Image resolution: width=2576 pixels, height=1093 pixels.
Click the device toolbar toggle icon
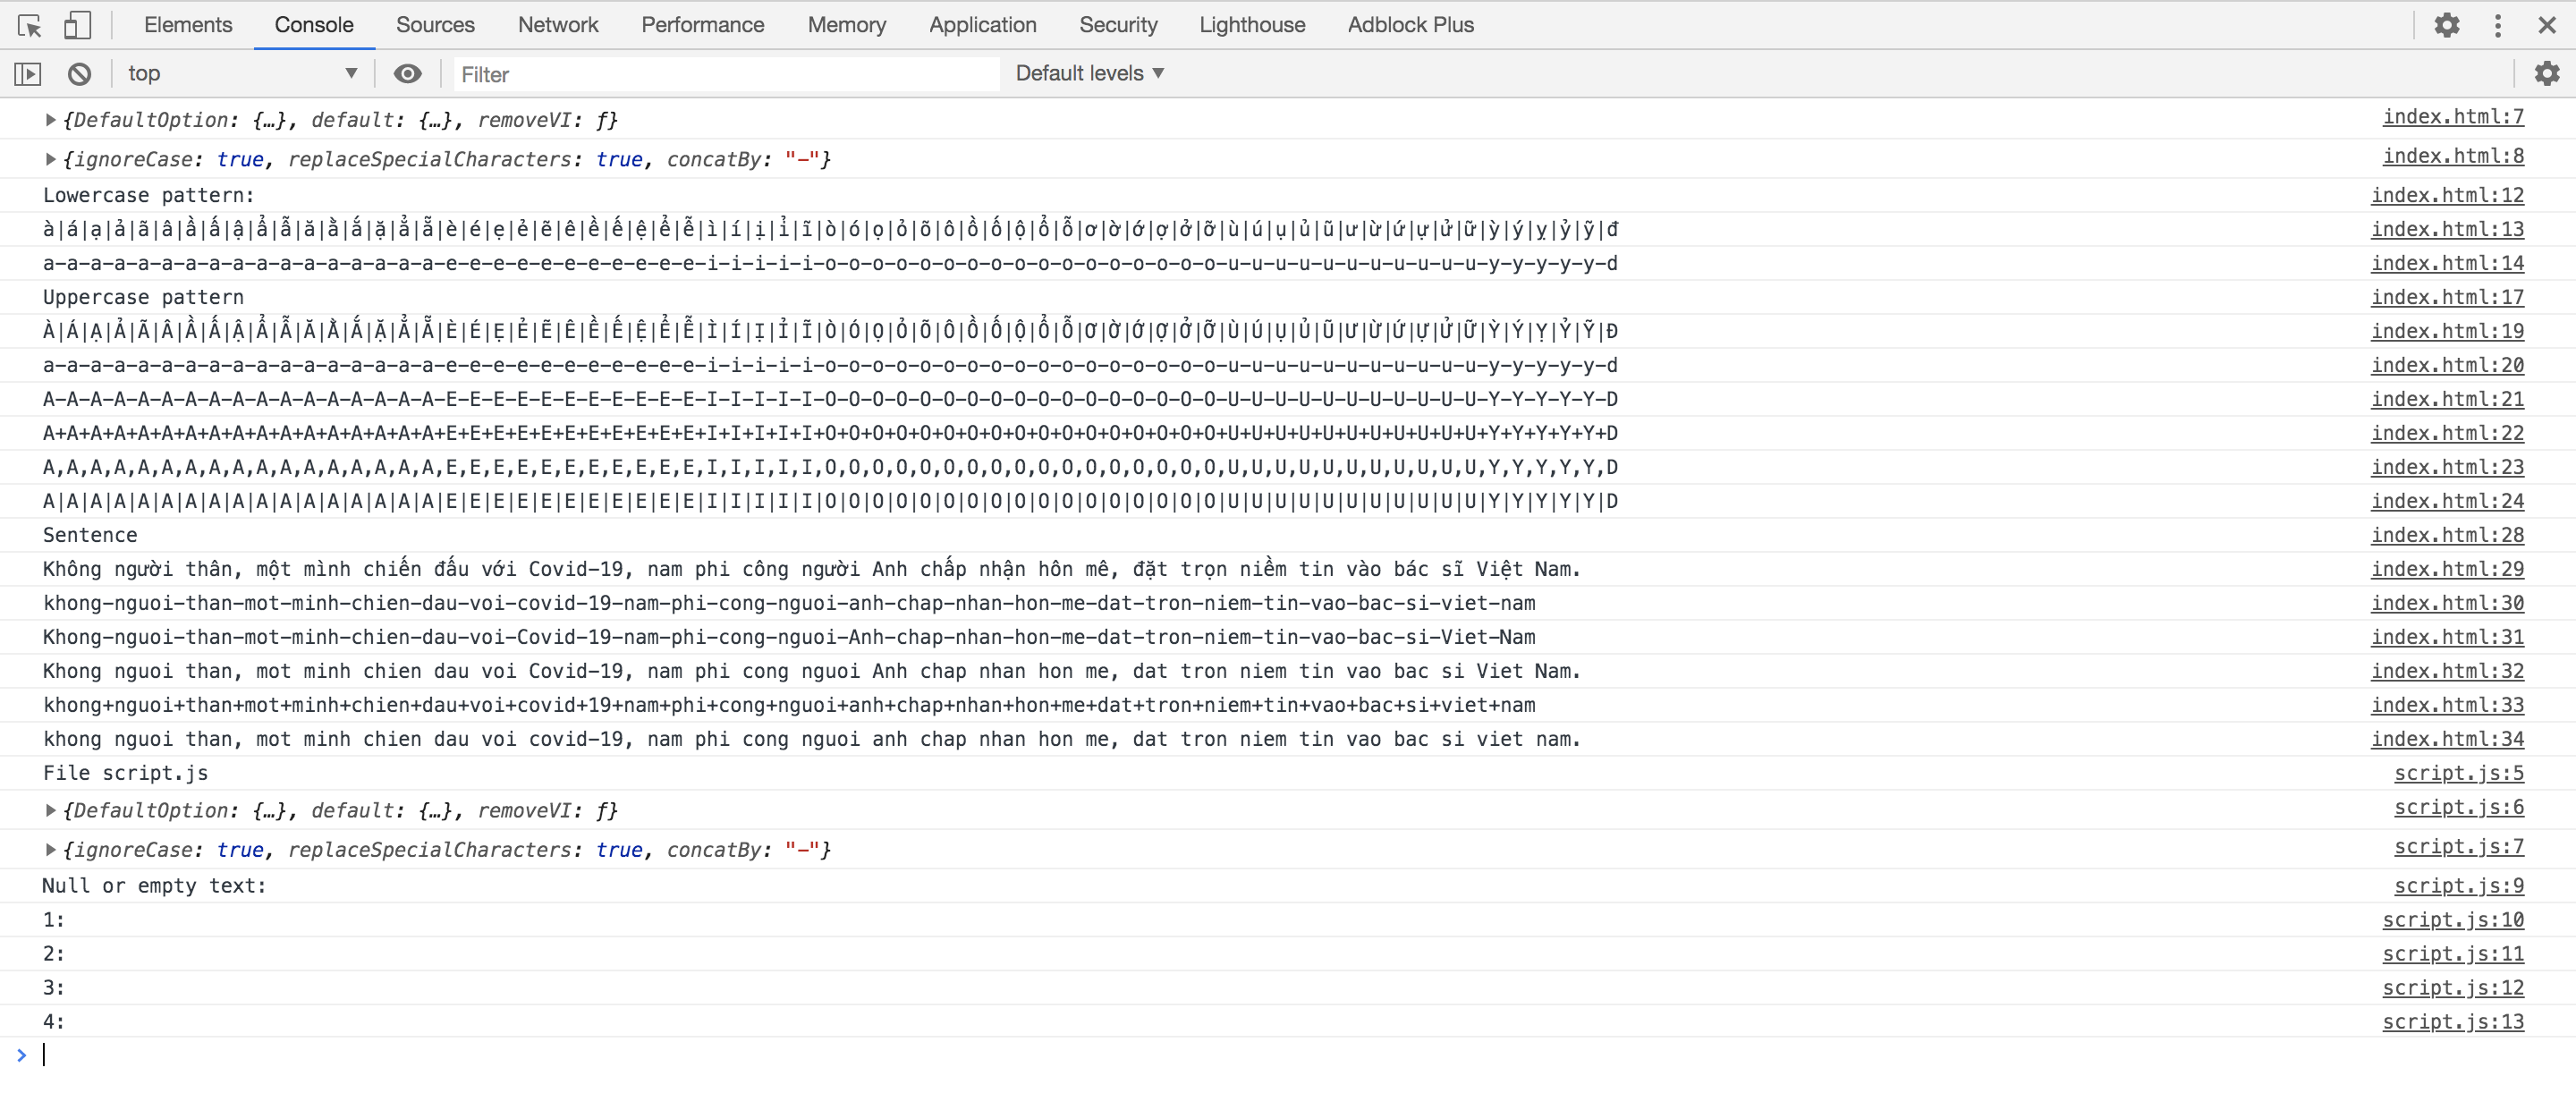[77, 23]
